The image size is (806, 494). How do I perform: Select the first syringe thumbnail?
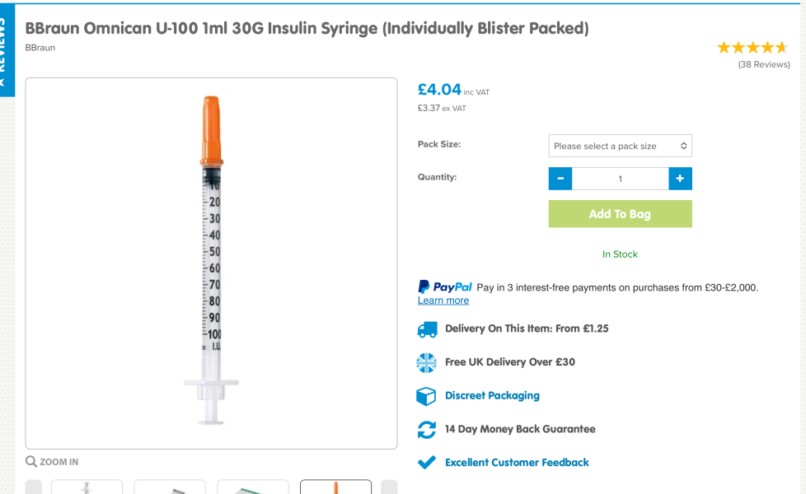(x=87, y=487)
